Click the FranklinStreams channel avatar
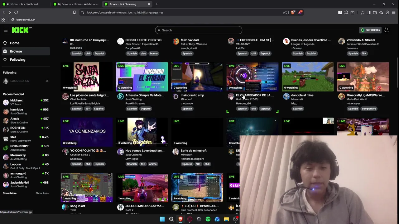Viewport: 399px width, 224px height. (x=120, y=97)
